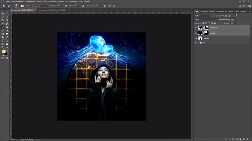Select the Gradient tool

tap(3, 34)
